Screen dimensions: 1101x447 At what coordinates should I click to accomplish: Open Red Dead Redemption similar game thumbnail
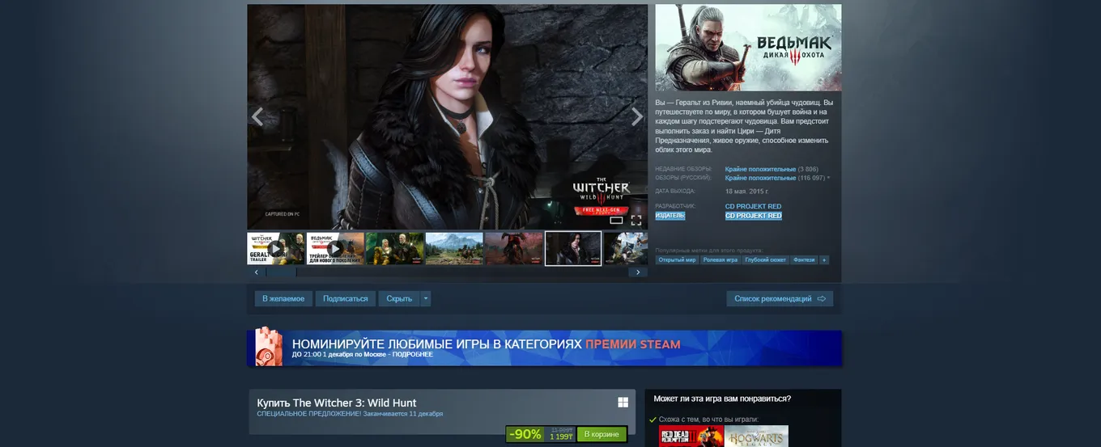[x=691, y=437]
